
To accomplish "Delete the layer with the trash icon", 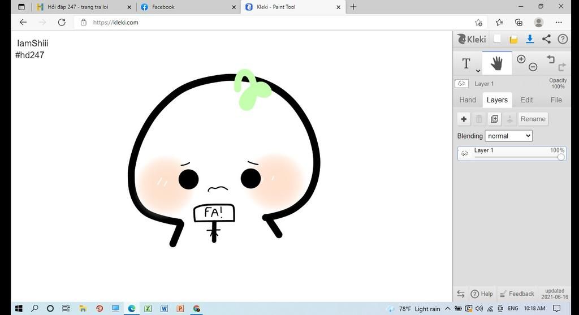I will coord(479,119).
